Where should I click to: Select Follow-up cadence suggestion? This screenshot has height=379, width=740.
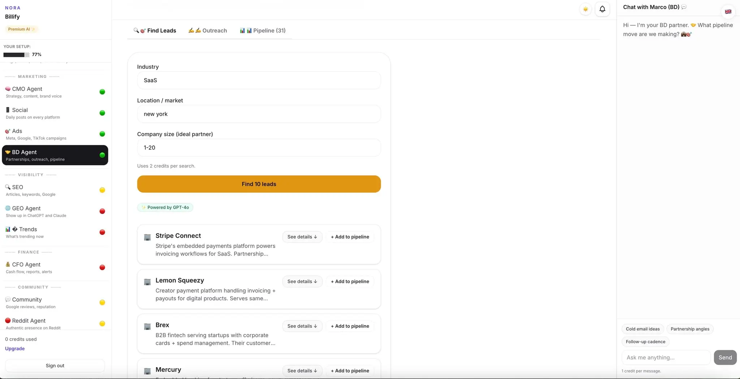[x=645, y=342]
